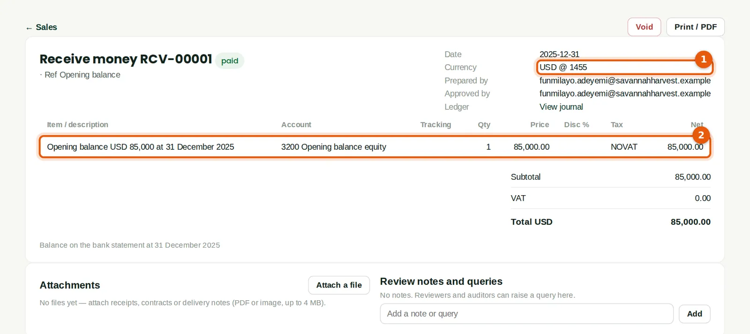Image resolution: width=750 pixels, height=334 pixels.
Task: Click Attach a file button
Action: click(339, 285)
